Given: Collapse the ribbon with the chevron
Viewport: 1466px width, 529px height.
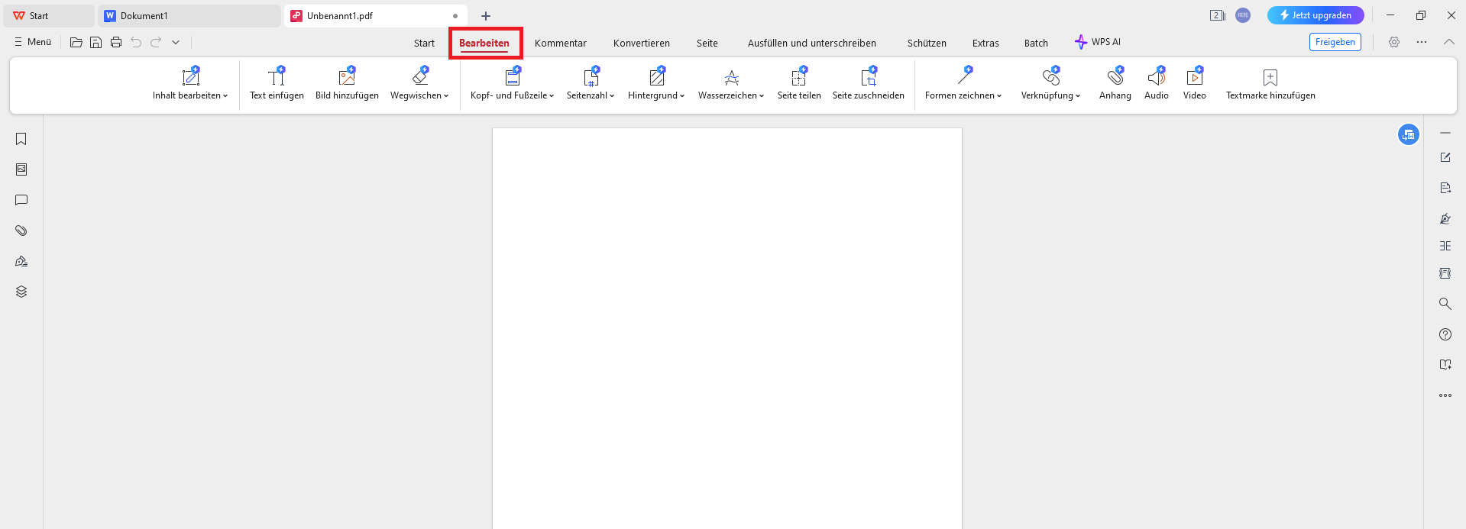Looking at the screenshot, I should click(x=1449, y=42).
